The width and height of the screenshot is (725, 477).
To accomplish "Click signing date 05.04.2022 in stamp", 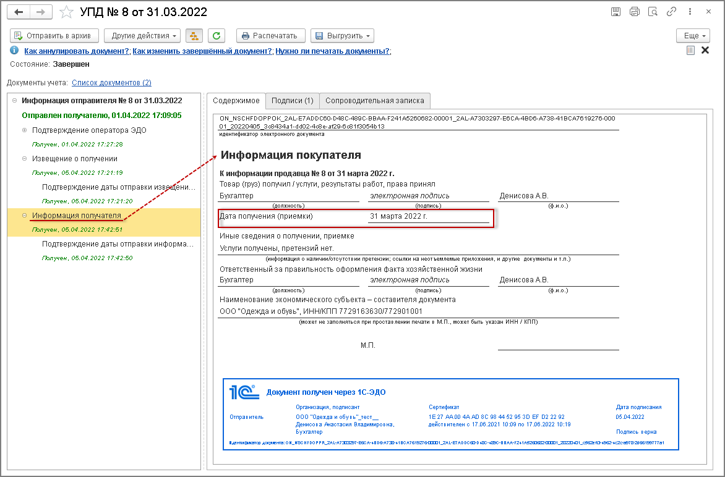I will (x=630, y=417).
